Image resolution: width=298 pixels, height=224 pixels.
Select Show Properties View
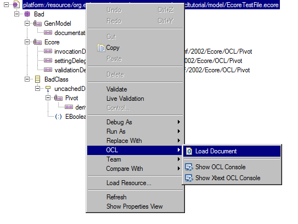(134, 206)
